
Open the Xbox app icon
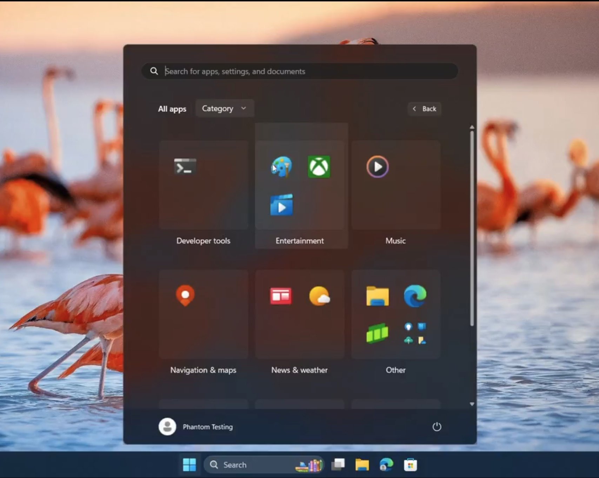pos(319,167)
